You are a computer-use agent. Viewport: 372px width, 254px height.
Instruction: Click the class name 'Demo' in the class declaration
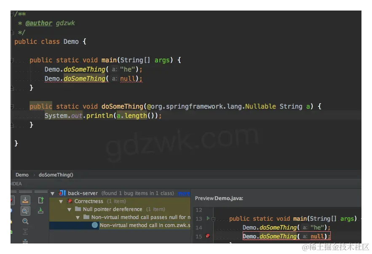(71, 42)
